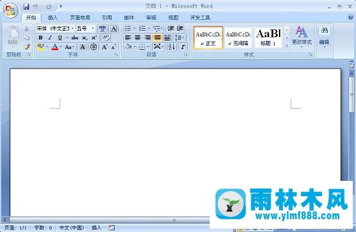
Task: Shrink font size
Action: (x=114, y=47)
